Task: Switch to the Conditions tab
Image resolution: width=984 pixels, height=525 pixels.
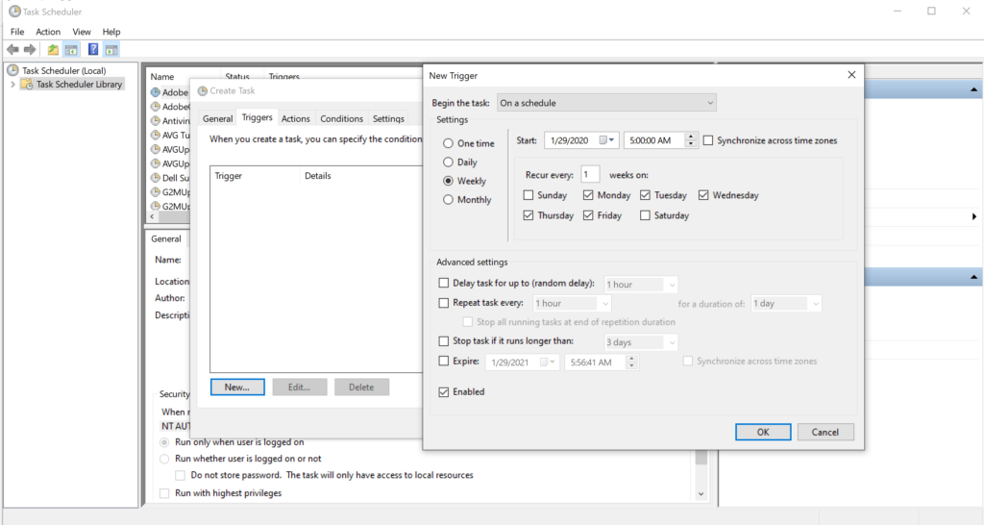Action: pos(341,118)
